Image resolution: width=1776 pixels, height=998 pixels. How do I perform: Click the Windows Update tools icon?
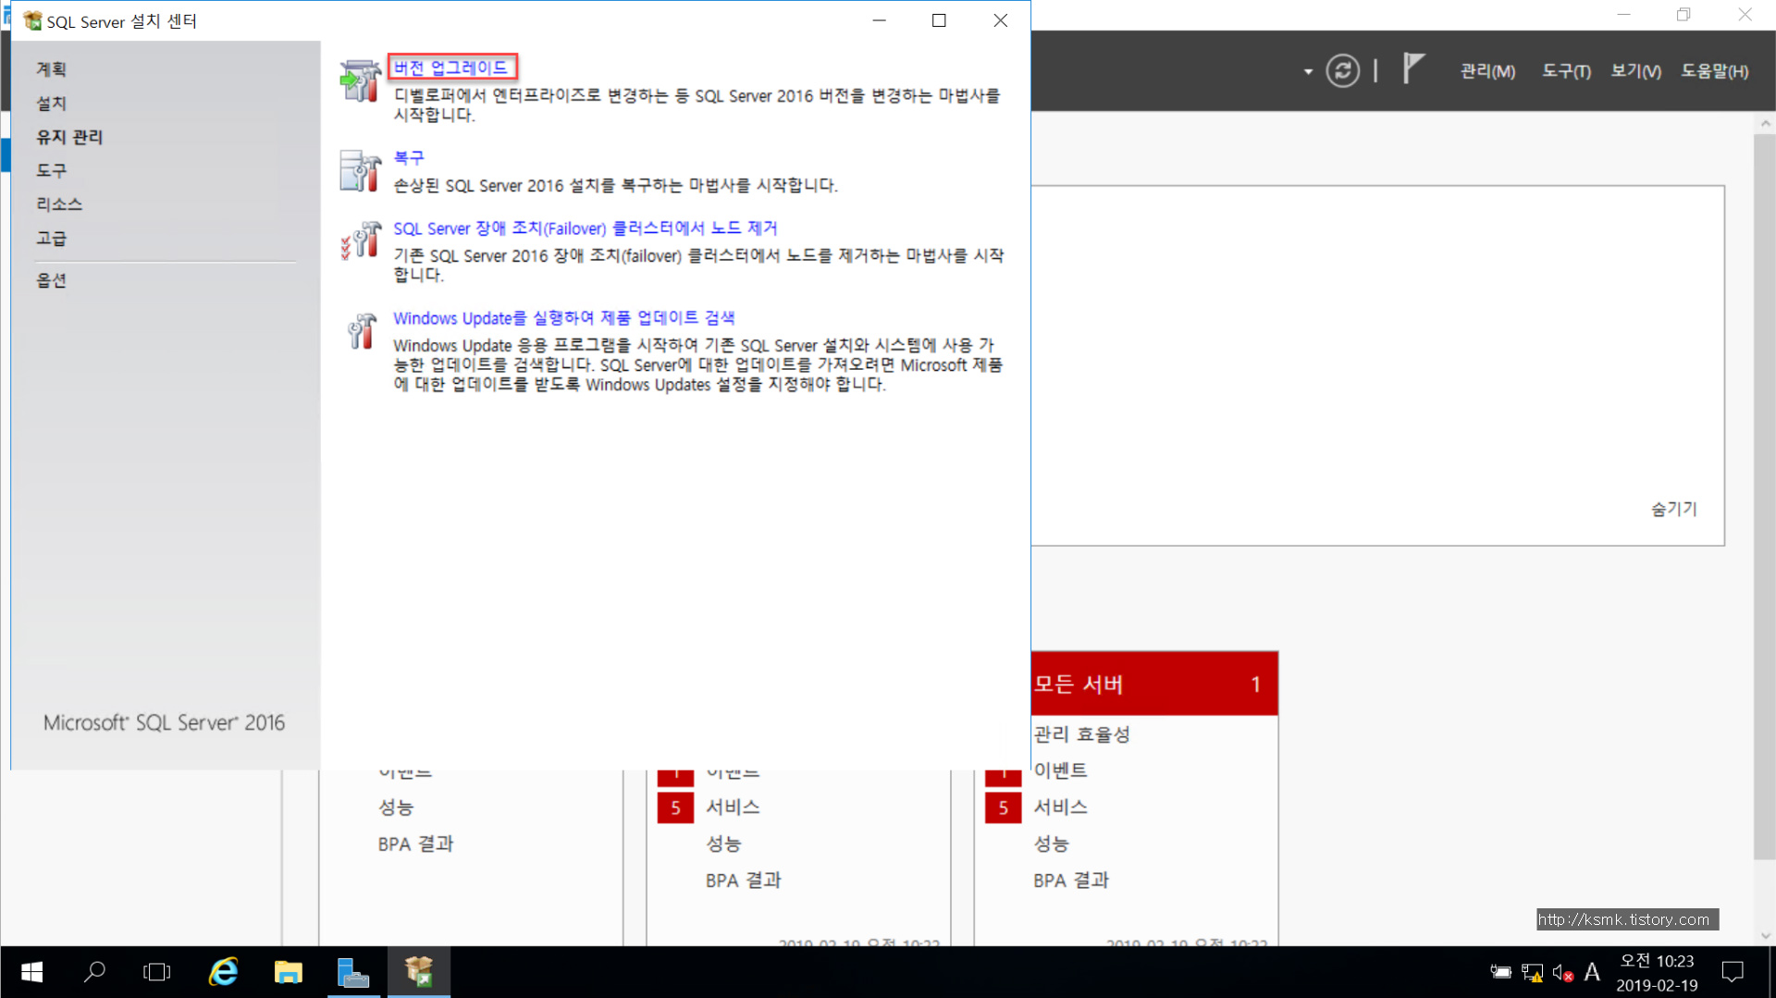click(x=360, y=331)
